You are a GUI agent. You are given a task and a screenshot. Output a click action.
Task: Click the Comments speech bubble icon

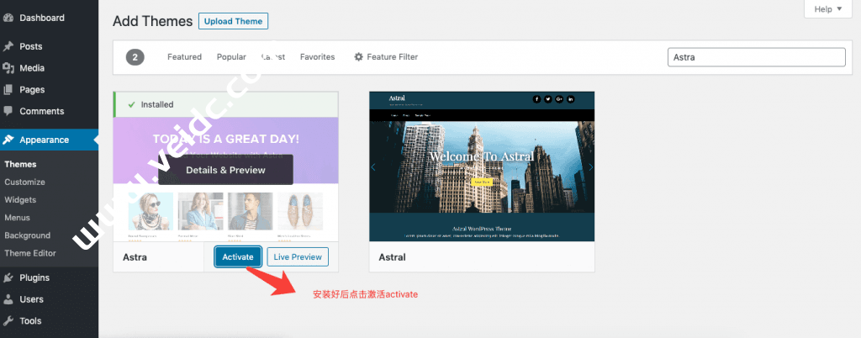pos(8,111)
